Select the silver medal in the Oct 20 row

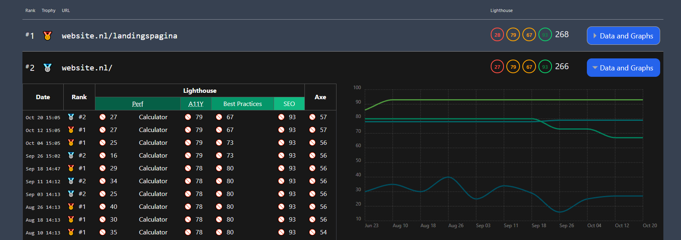click(71, 117)
